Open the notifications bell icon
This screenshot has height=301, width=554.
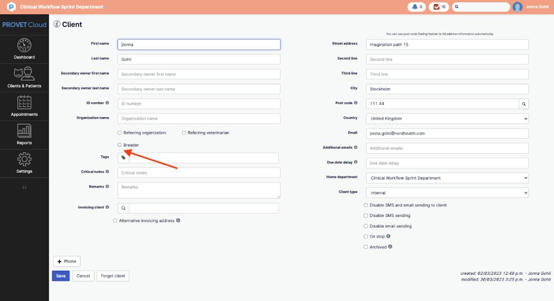click(414, 7)
